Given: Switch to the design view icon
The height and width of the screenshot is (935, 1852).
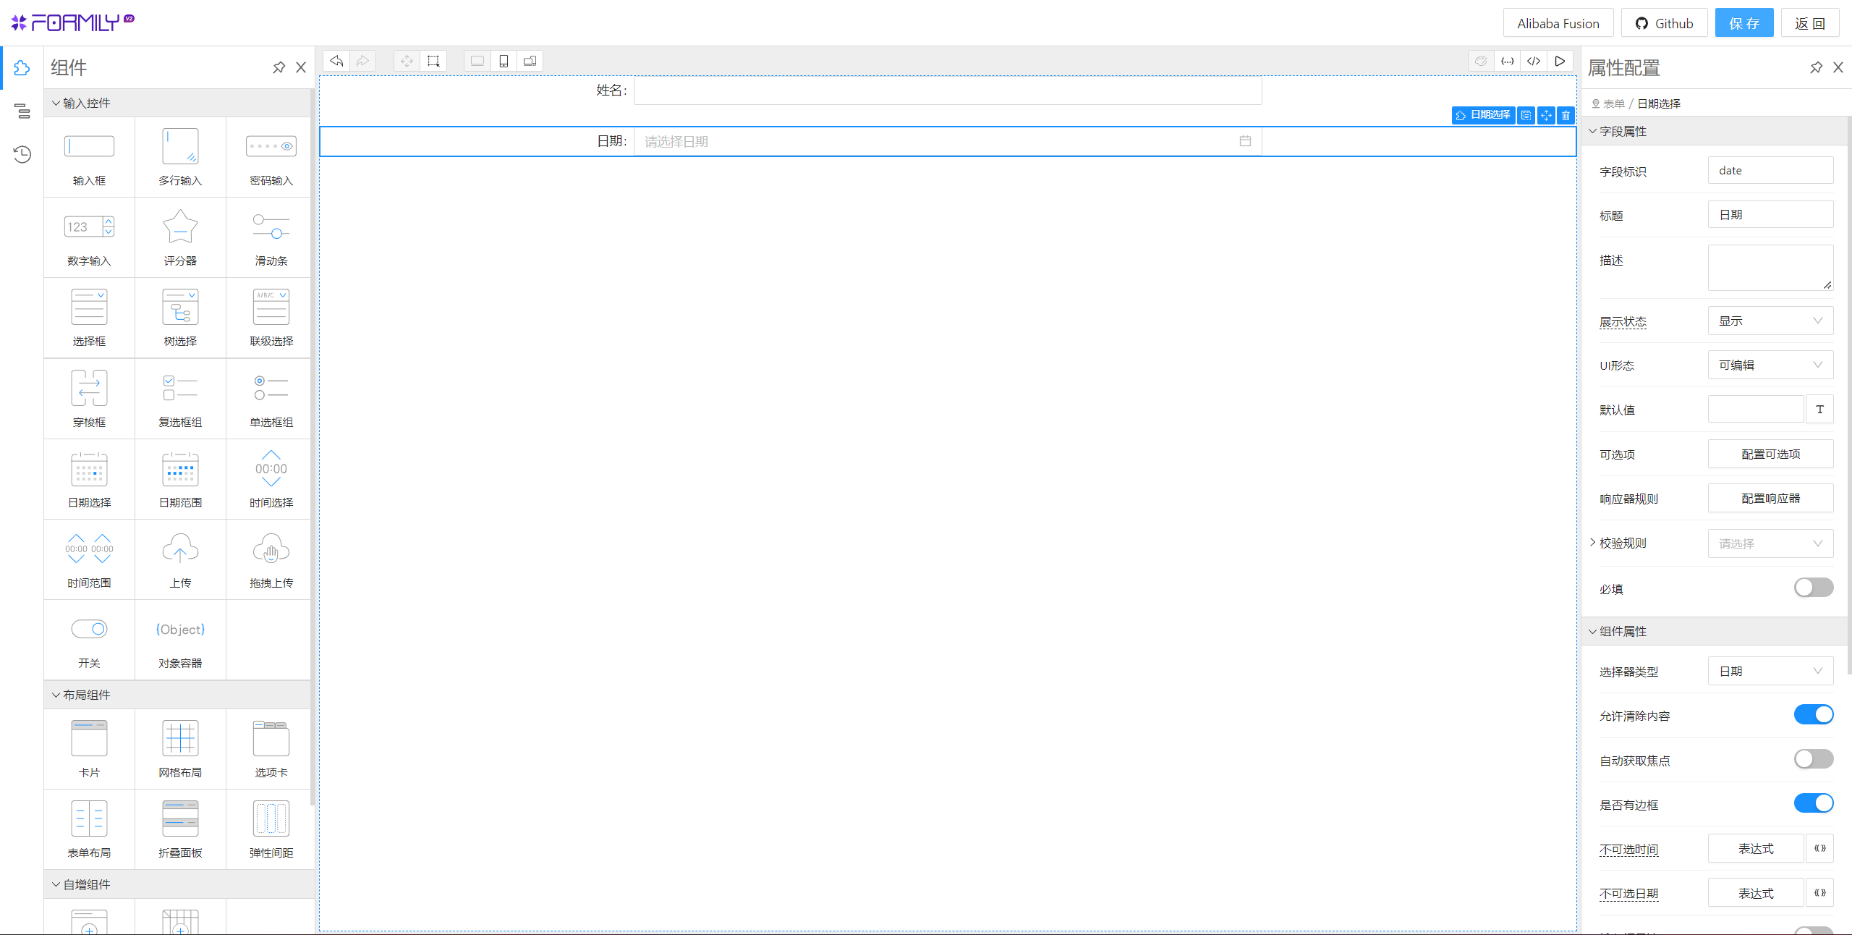Looking at the screenshot, I should [x=1482, y=61].
